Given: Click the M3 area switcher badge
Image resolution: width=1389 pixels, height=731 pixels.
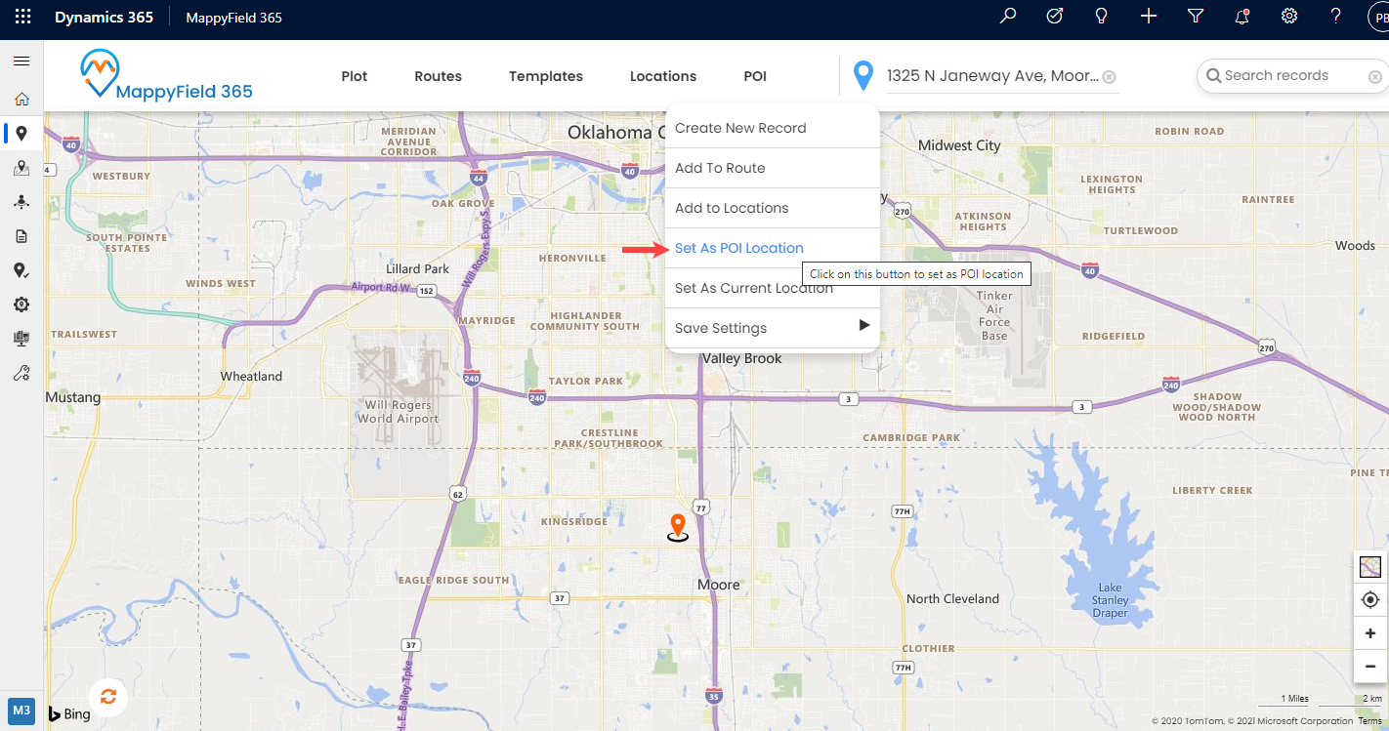Looking at the screenshot, I should pyautogui.click(x=21, y=710).
